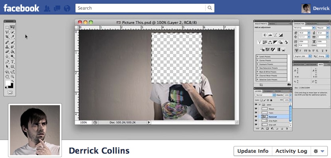331x158 pixels.
Task: Hide the Removed layer via eye icon
Action: [x=256, y=116]
